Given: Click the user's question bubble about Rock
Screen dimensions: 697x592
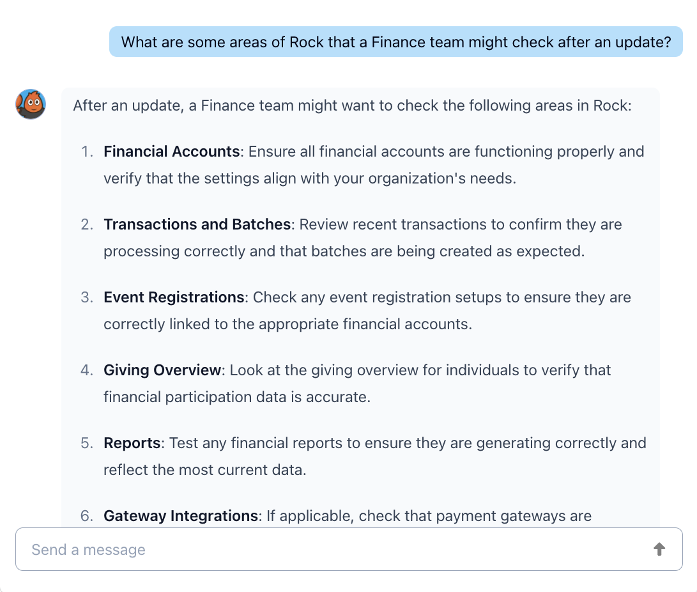Looking at the screenshot, I should pos(395,42).
